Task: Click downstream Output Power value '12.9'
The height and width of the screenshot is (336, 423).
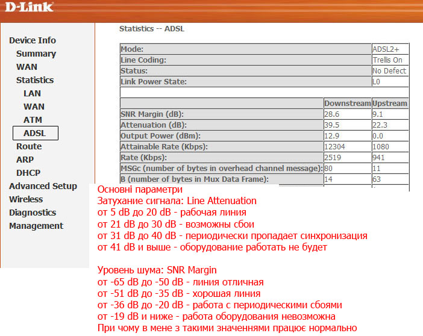Action: click(x=331, y=136)
